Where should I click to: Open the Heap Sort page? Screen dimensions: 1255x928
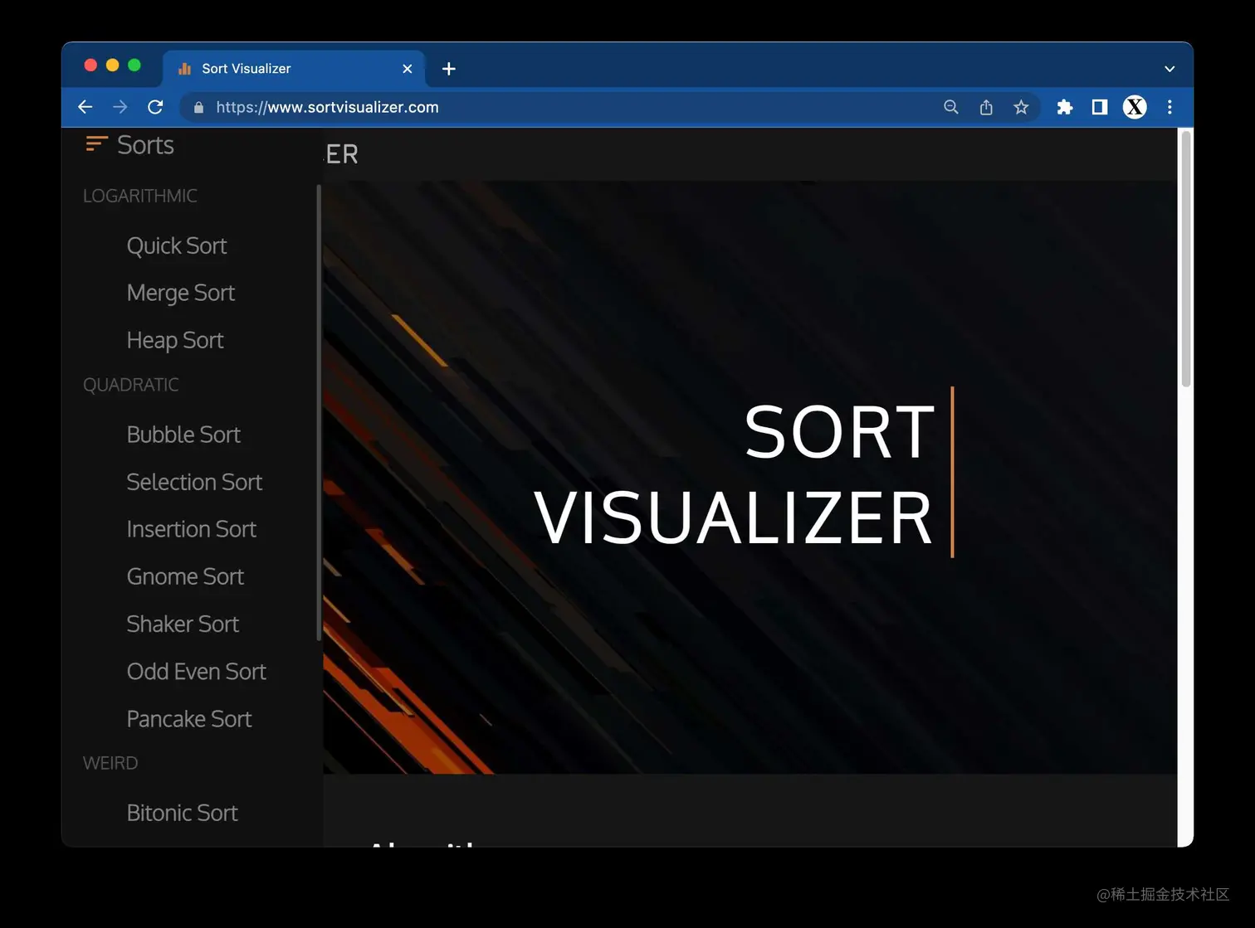[175, 340]
